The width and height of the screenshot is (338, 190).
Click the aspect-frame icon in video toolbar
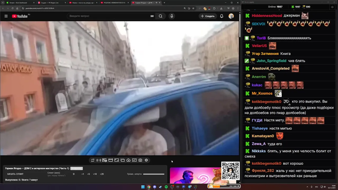point(116,160)
